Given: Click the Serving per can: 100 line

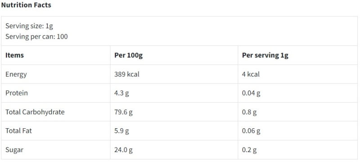Looking at the screenshot, I should point(36,36).
